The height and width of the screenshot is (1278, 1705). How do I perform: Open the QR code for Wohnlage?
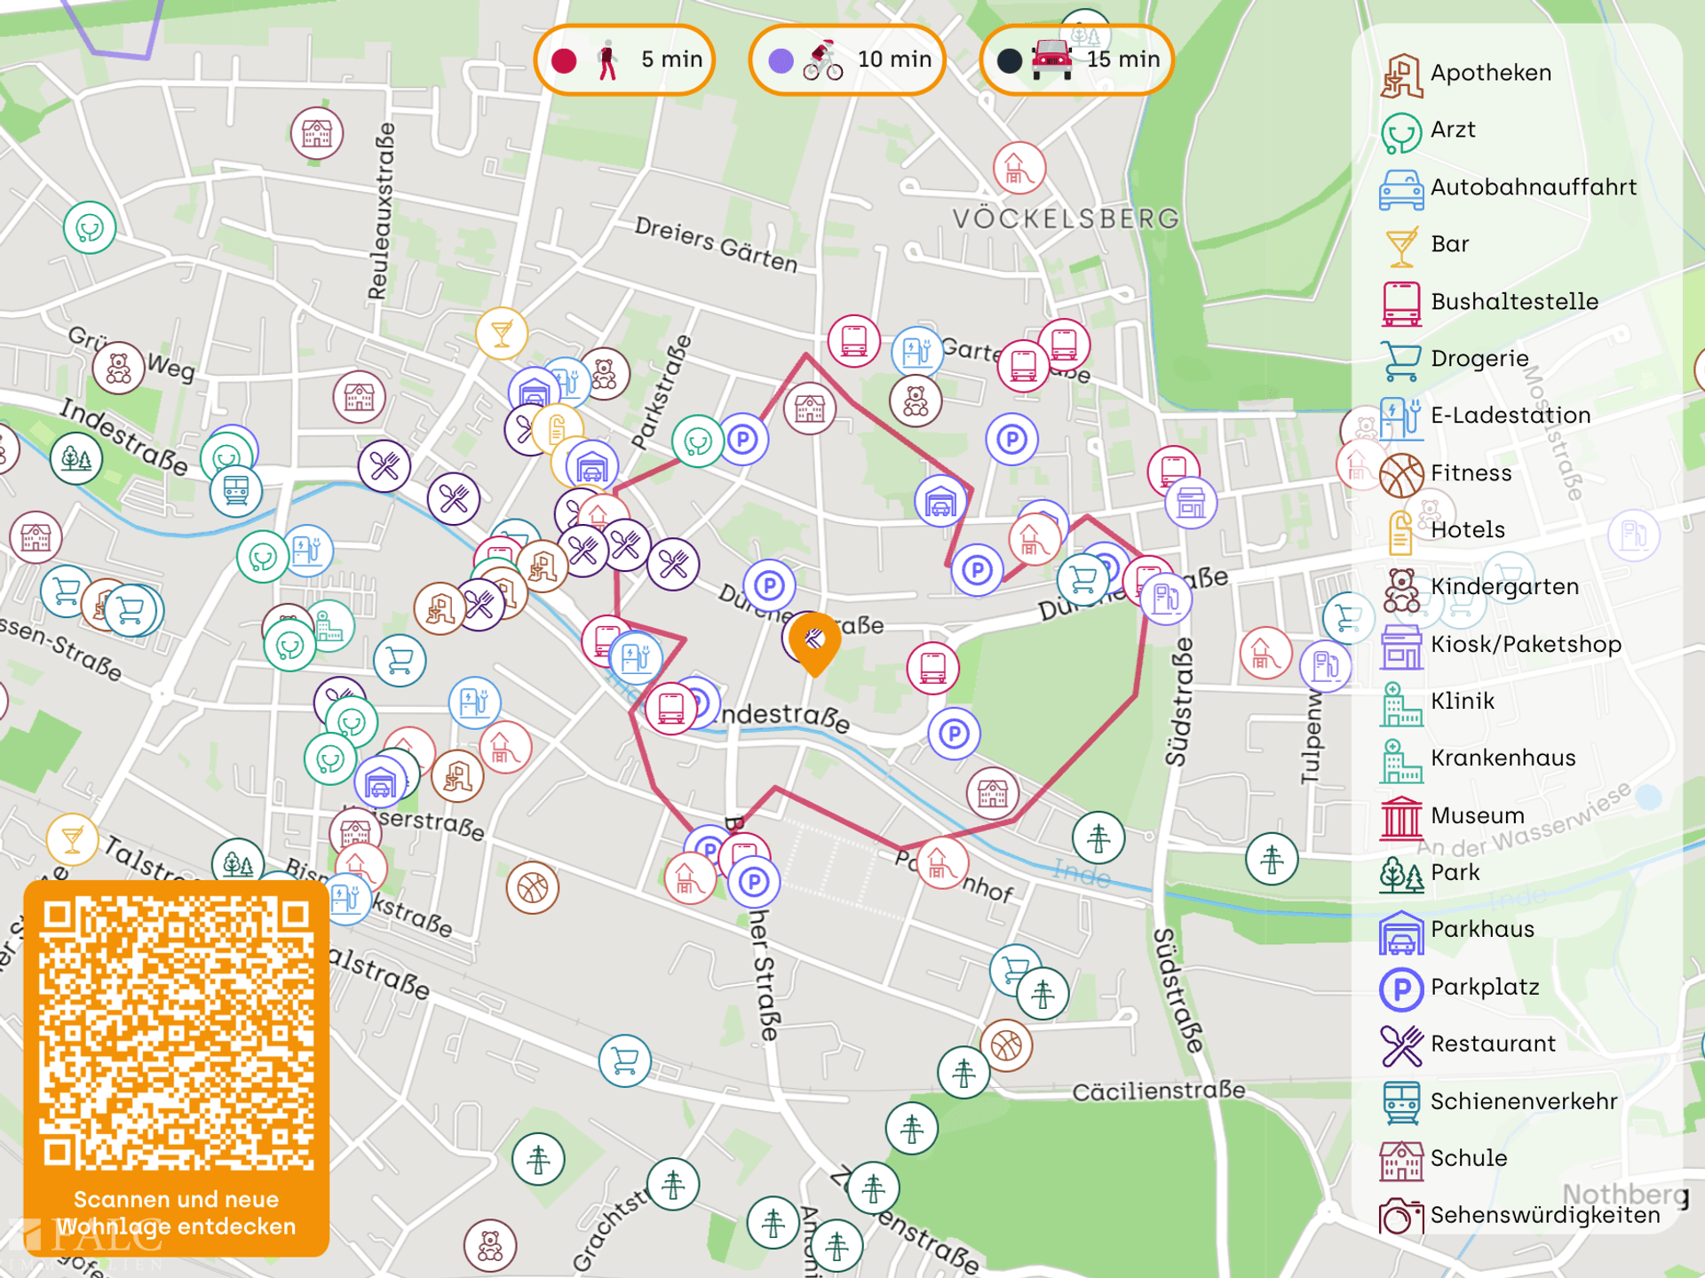coord(176,1033)
